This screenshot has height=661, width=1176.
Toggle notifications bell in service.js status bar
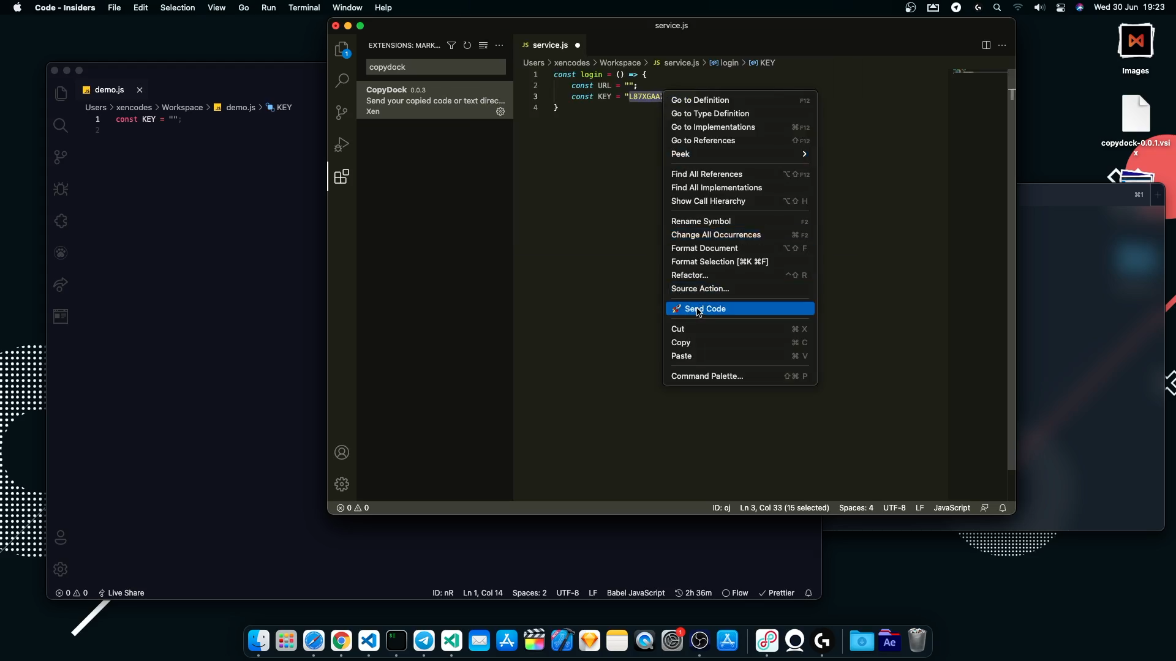(x=1003, y=508)
